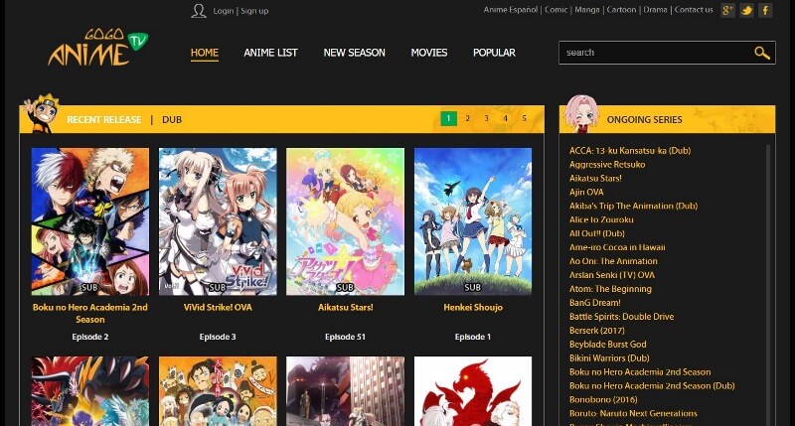
Task: Open the Sign up link
Action: [x=254, y=11]
